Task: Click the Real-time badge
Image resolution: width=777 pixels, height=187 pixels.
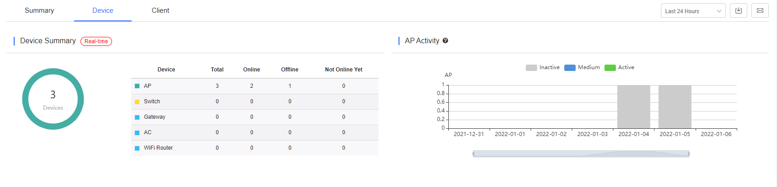Action: 96,41
